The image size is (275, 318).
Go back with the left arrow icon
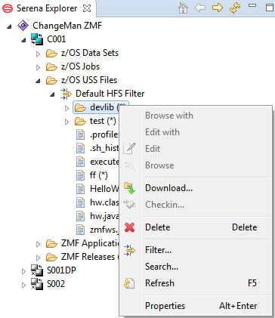pos(200,8)
